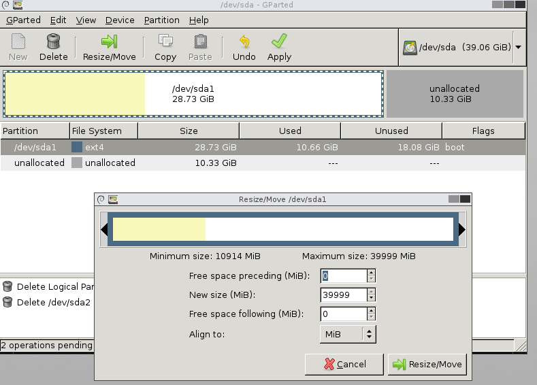Select the /dev/sda1 row in partition table
This screenshot has height=385, width=537.
click(x=263, y=147)
